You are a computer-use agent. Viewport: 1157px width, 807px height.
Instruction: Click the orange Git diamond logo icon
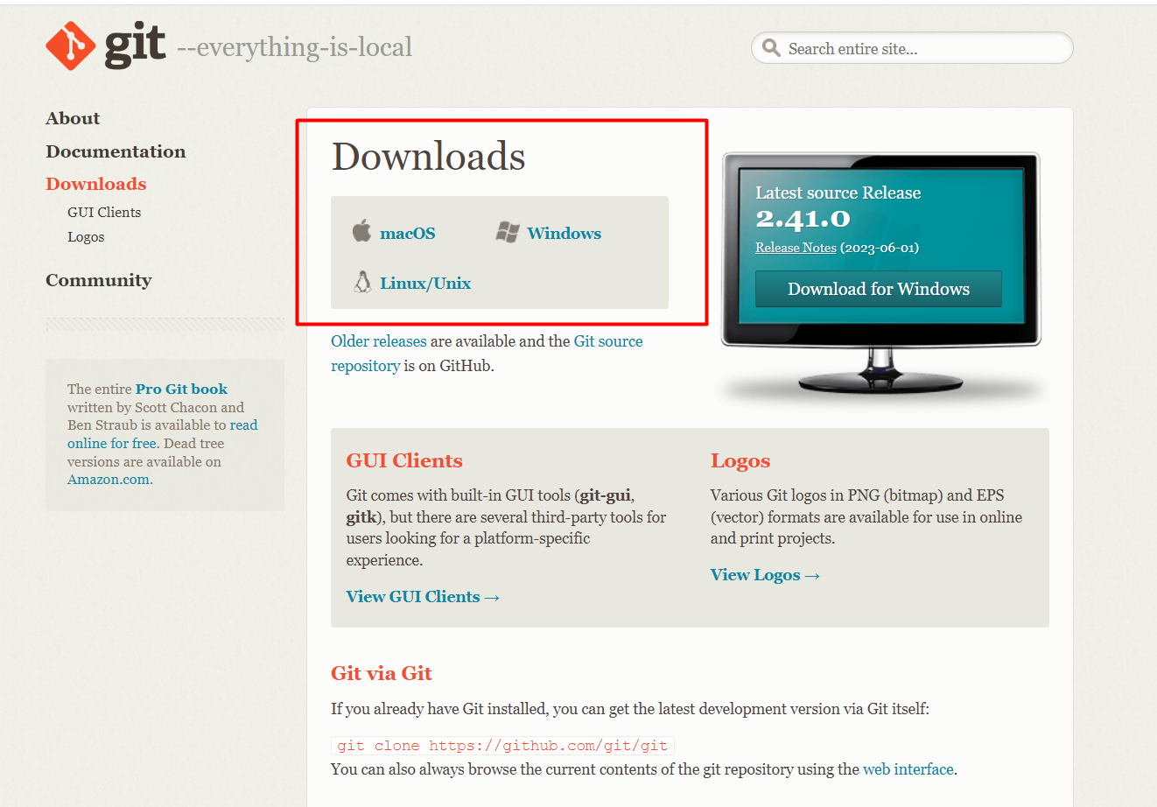[x=71, y=46]
